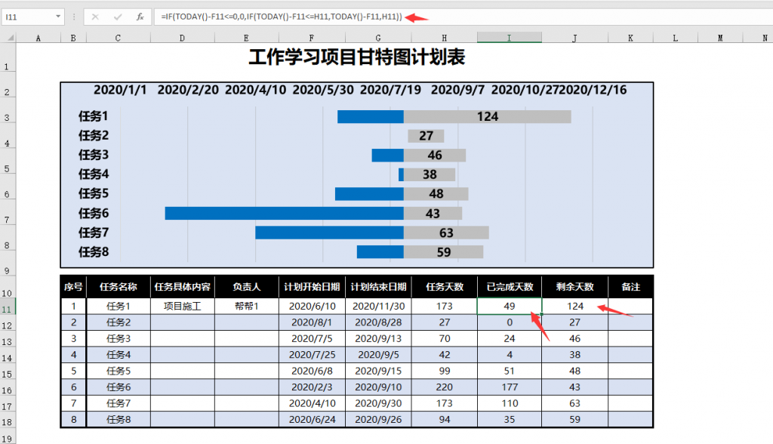The image size is (773, 444).
Task: Select the start date cell 2020/4/10
Action: 312,403
